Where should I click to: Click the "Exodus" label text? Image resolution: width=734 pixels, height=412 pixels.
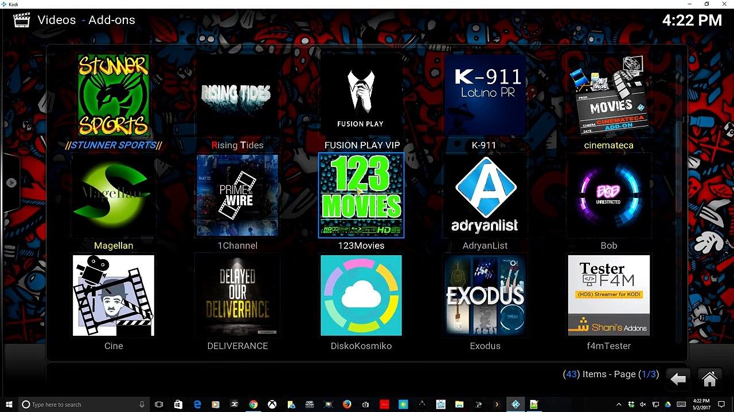[x=485, y=346]
